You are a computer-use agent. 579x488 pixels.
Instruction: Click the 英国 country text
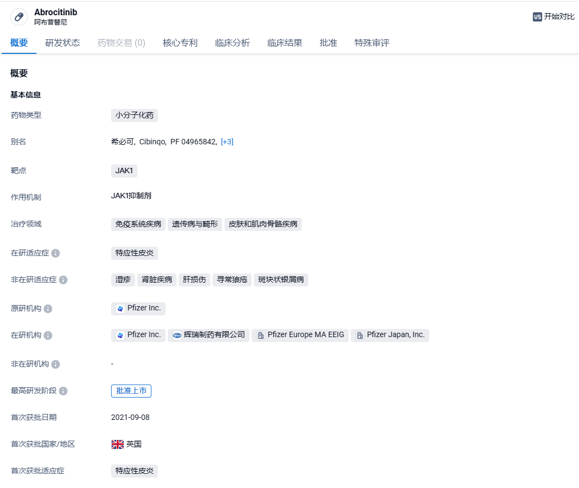[x=133, y=444]
